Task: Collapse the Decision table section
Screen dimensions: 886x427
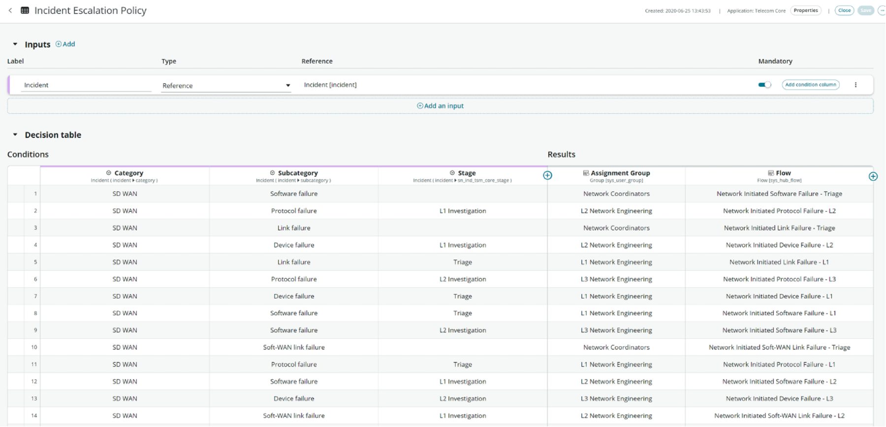Action: pos(15,134)
